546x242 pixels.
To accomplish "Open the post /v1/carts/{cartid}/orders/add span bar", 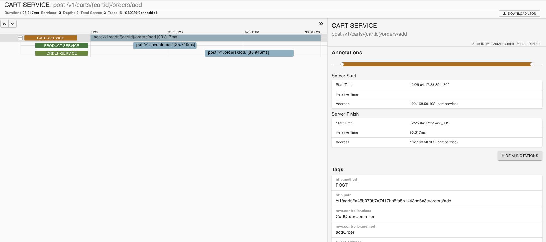I will pos(206,38).
